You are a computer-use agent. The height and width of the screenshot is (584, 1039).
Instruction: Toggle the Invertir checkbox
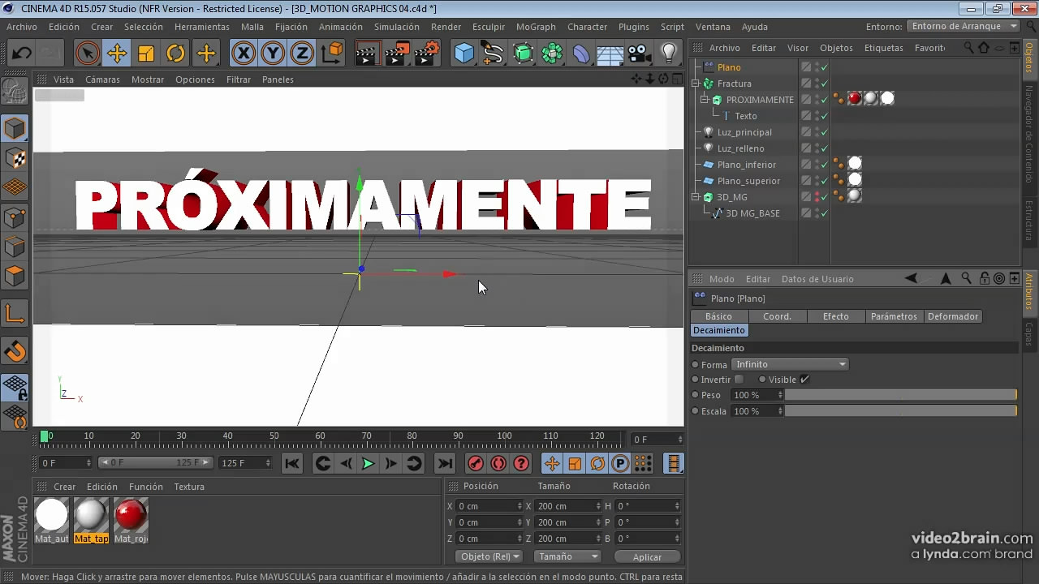[x=739, y=379]
